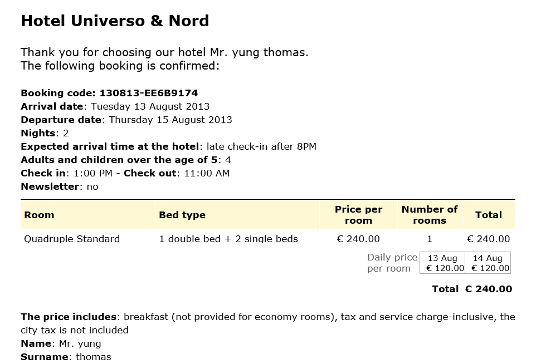This screenshot has width=541, height=364.
Task: Click the bold Total € 240.00 summary
Action: 472,289
